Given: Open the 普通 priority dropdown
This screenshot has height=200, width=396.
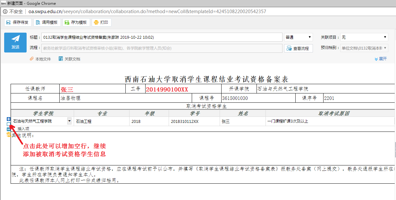Looking at the screenshot, I should pyautogui.click(x=298, y=37).
